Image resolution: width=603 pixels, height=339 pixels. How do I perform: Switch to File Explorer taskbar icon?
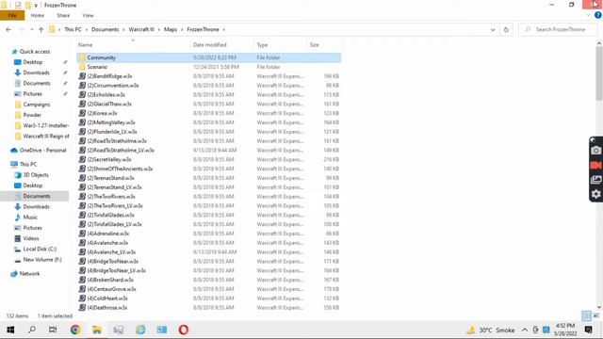pyautogui.click(x=97, y=330)
